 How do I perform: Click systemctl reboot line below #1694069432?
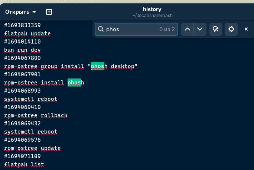[x=31, y=132]
